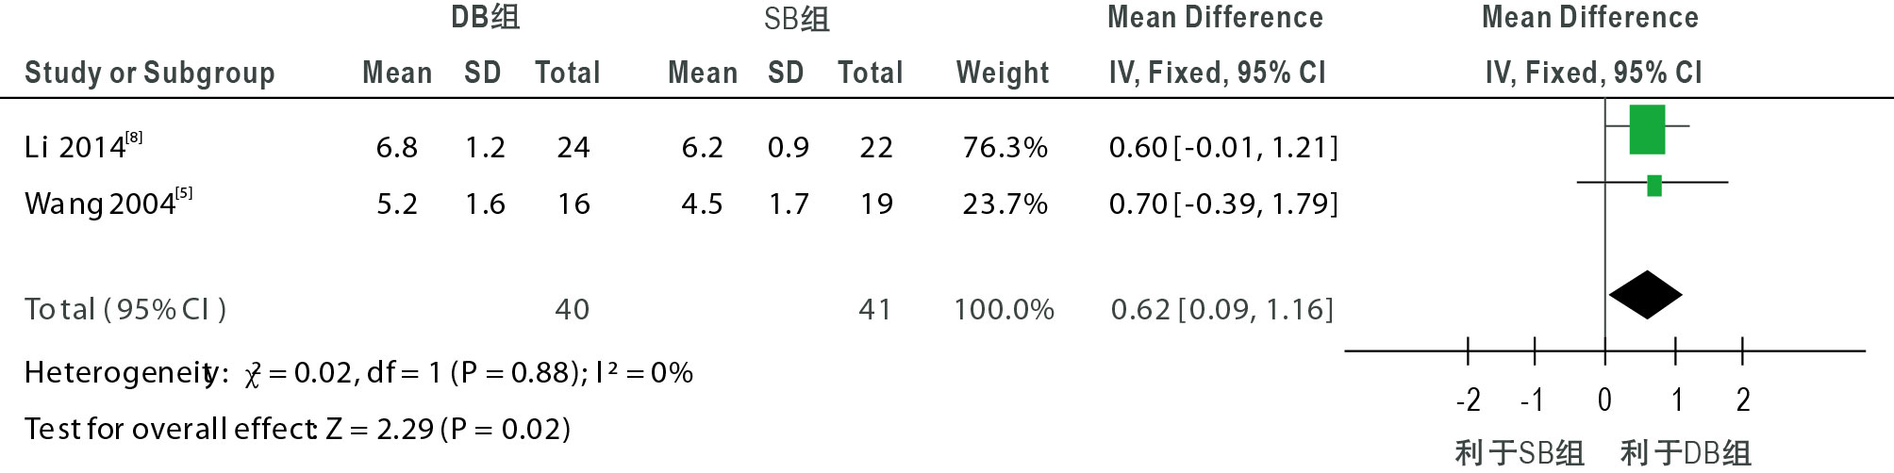Image resolution: width=1894 pixels, height=473 pixels.
Task: Click the Study or Subgroup column header
Action: coord(149,73)
